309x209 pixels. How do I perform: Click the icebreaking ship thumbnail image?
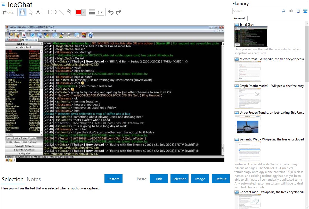(x=248, y=125)
